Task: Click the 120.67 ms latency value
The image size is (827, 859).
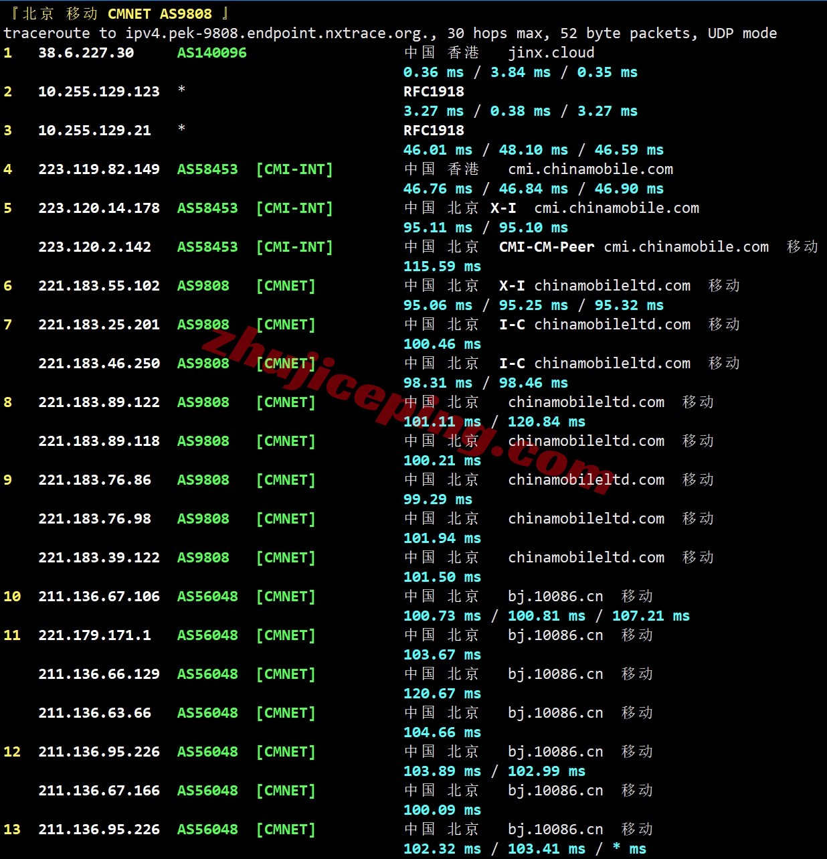Action: (x=442, y=694)
